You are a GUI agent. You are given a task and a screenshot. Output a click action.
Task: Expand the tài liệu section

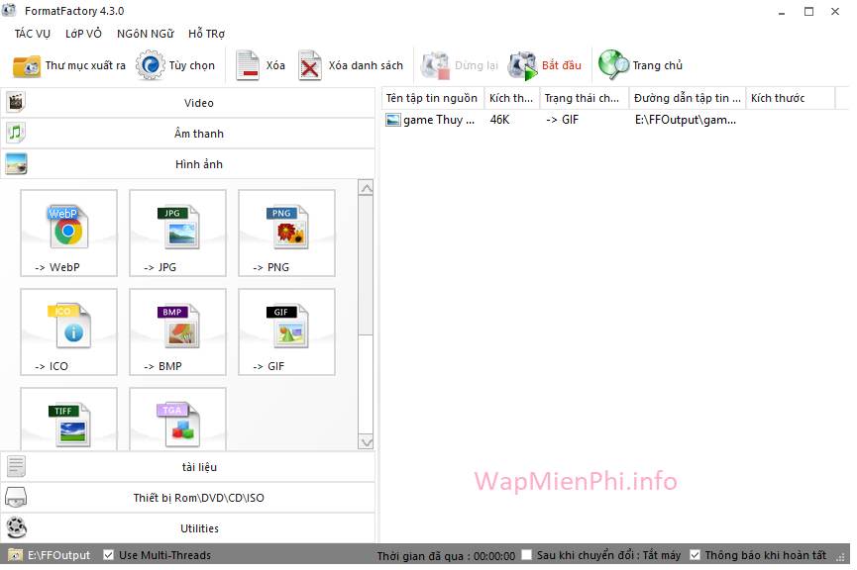click(x=188, y=467)
